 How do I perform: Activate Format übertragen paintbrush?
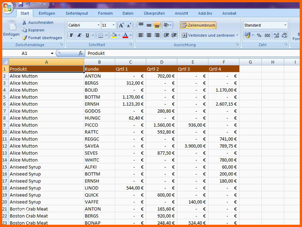[42, 38]
